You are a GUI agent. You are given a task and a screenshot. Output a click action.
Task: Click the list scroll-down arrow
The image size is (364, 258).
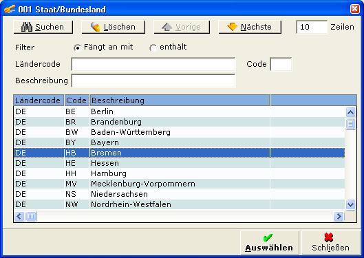(350, 204)
